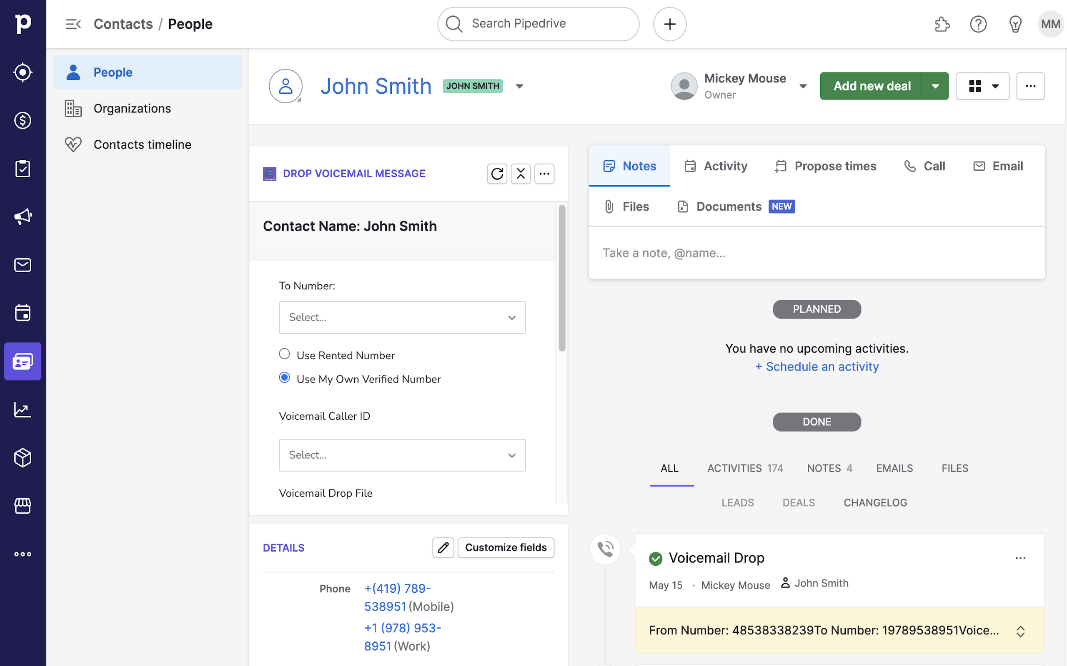Click the Search Pipedrive field
This screenshot has height=666, width=1067.
click(538, 24)
